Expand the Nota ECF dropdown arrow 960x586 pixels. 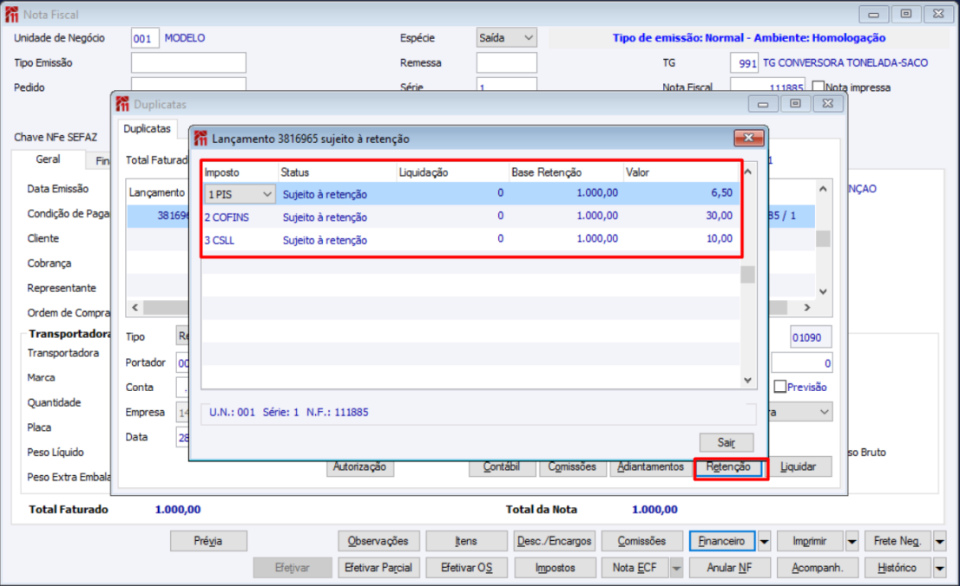pyautogui.click(x=676, y=568)
